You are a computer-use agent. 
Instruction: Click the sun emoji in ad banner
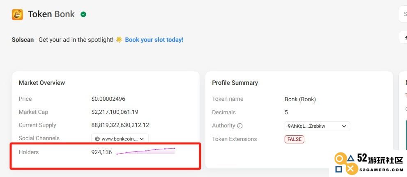(x=119, y=40)
